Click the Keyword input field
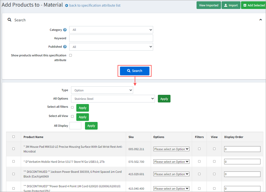The width and height of the screenshot is (266, 192). tap(111, 38)
